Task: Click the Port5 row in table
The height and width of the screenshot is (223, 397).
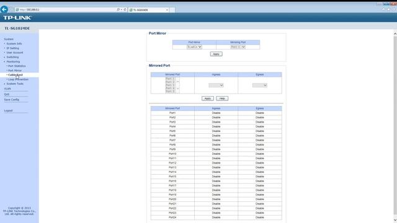Action: 216,131
